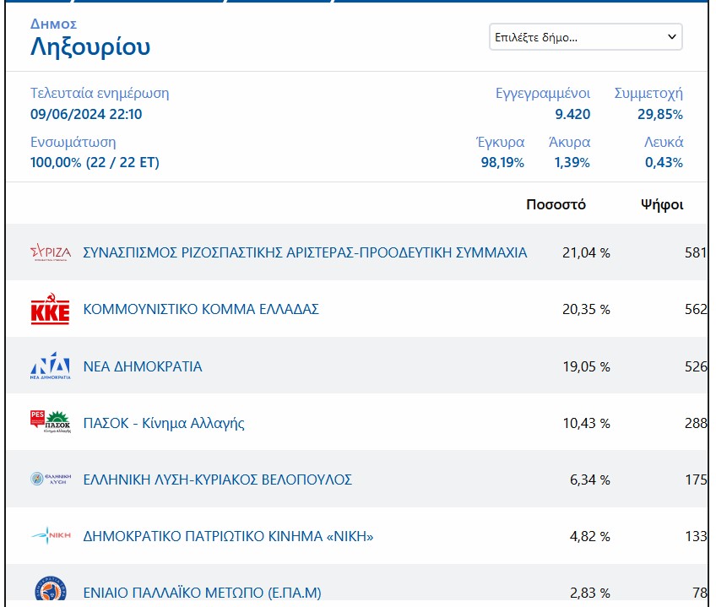Click the 'Ενσωμάτωση' label
This screenshot has width=716, height=607.
click(x=73, y=142)
